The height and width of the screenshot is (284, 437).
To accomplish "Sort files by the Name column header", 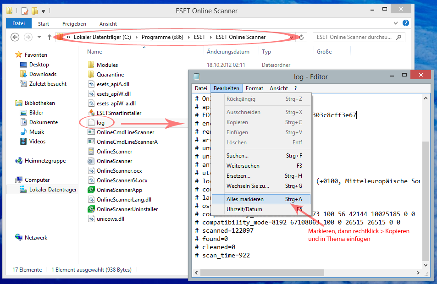I will tap(94, 51).
